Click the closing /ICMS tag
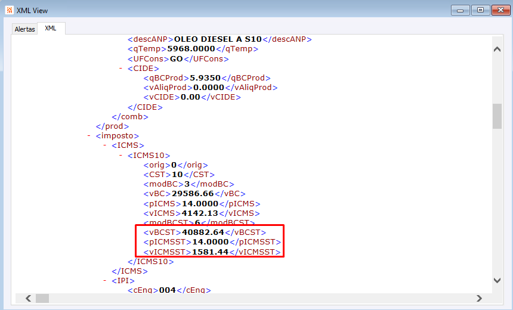 (129, 271)
